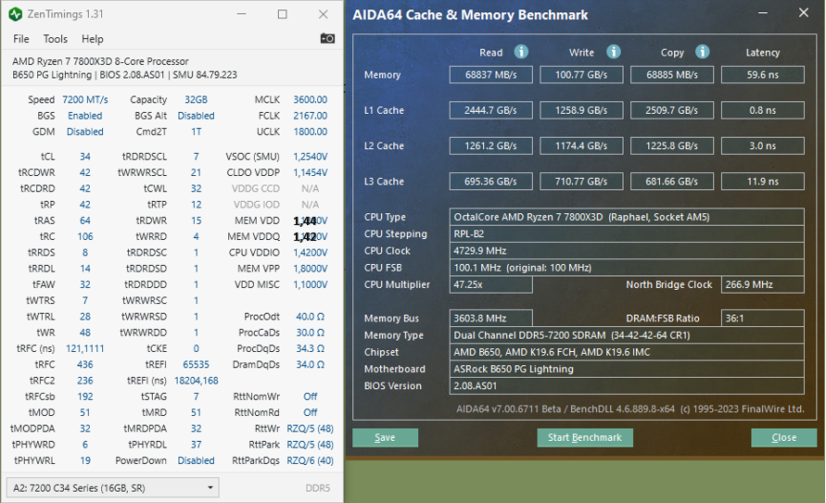The image size is (826, 503).
Task: Select the Memory Write value 100.77 GB/s
Action: coord(581,75)
